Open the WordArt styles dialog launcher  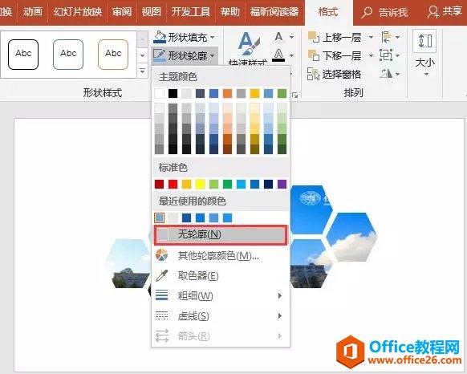(294, 95)
